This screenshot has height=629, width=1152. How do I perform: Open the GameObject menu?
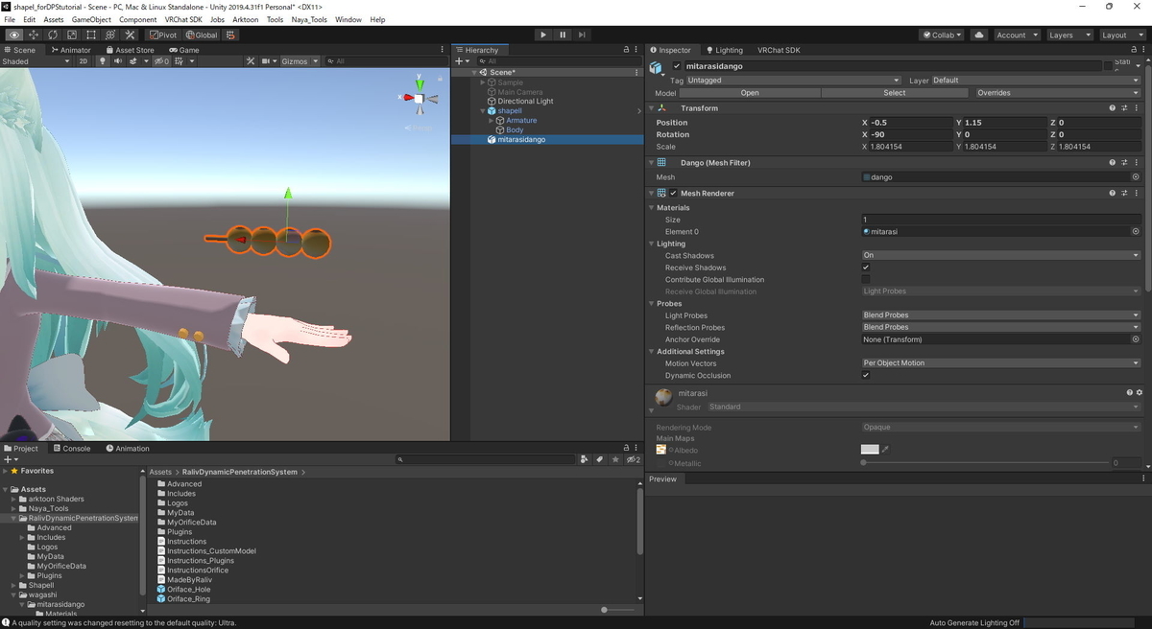click(x=91, y=18)
